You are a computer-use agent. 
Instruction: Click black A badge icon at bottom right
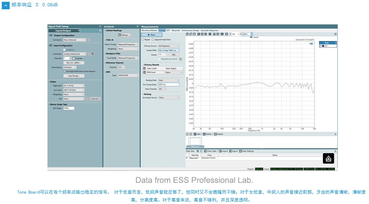tap(329, 159)
